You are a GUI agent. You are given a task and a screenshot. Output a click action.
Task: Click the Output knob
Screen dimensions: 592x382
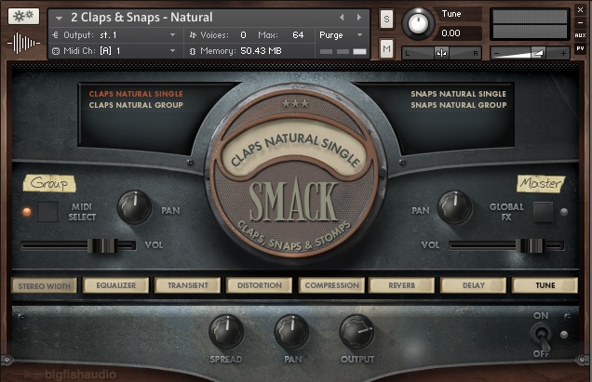coord(357,332)
